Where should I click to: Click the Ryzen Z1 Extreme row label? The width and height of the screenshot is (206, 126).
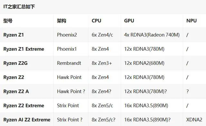24,49
